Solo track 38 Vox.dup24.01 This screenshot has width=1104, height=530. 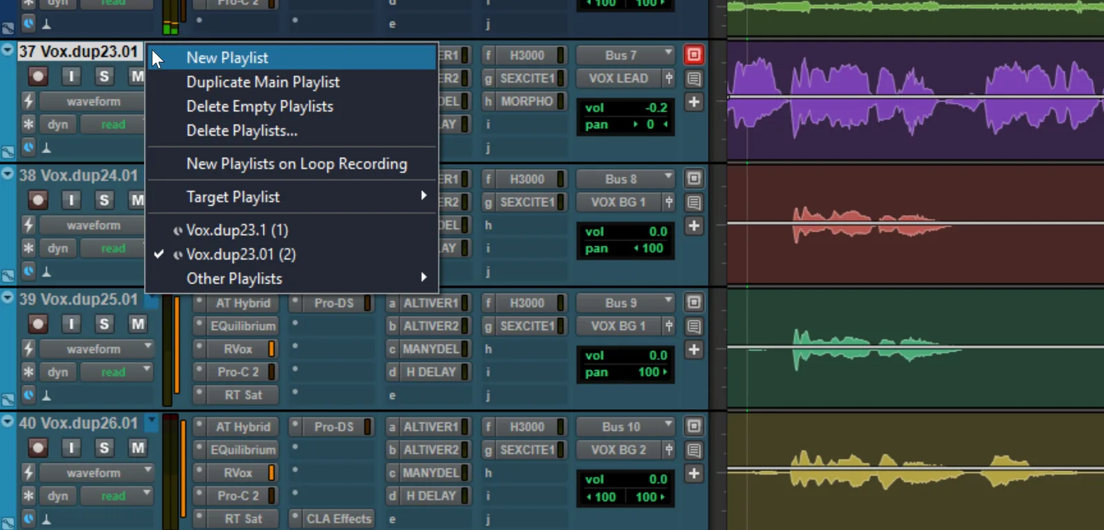pyautogui.click(x=104, y=200)
